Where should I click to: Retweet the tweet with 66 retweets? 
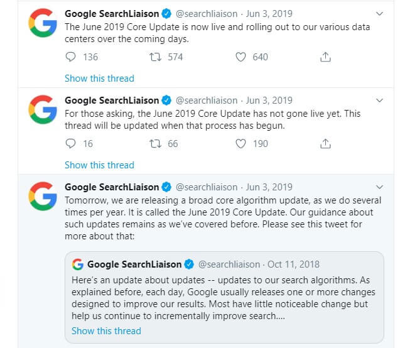155,144
